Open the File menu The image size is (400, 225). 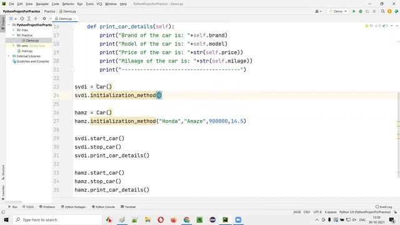click(11, 4)
